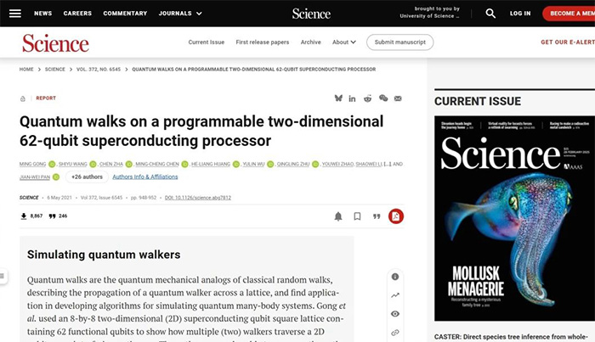Open First release papers
The image size is (595, 342).
click(x=262, y=42)
